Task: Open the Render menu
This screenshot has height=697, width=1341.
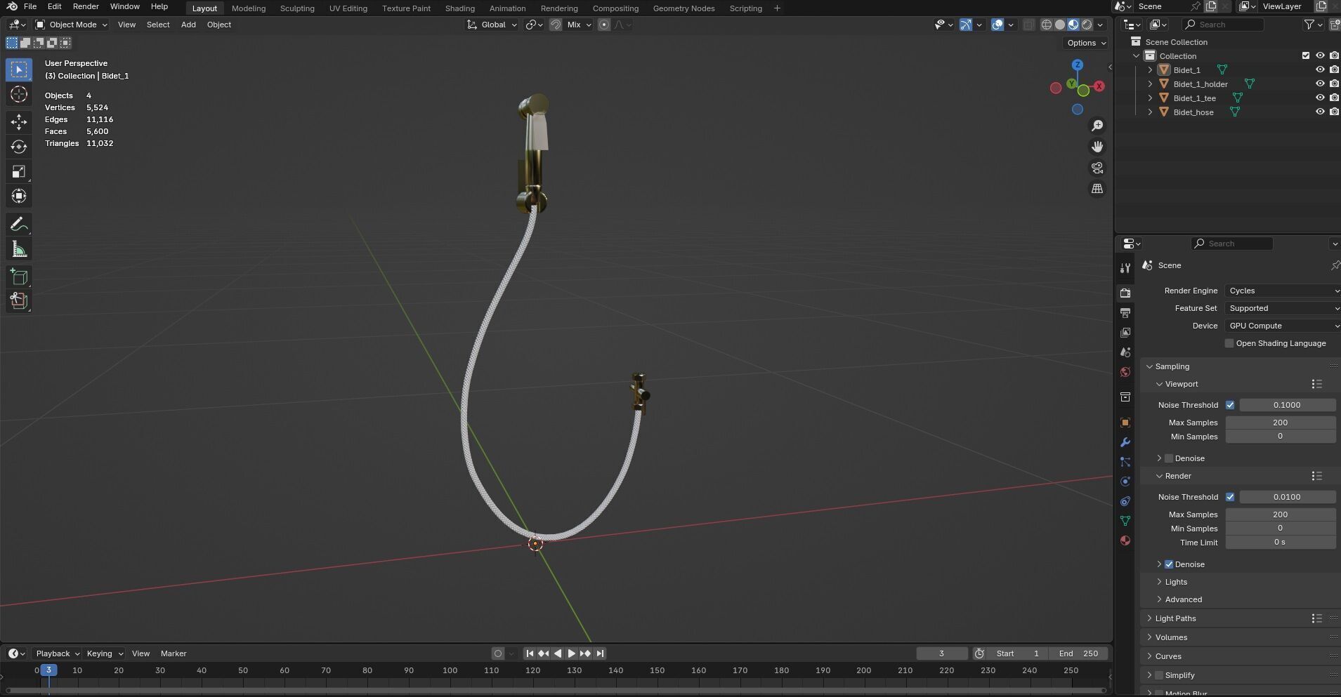Action: [x=86, y=6]
